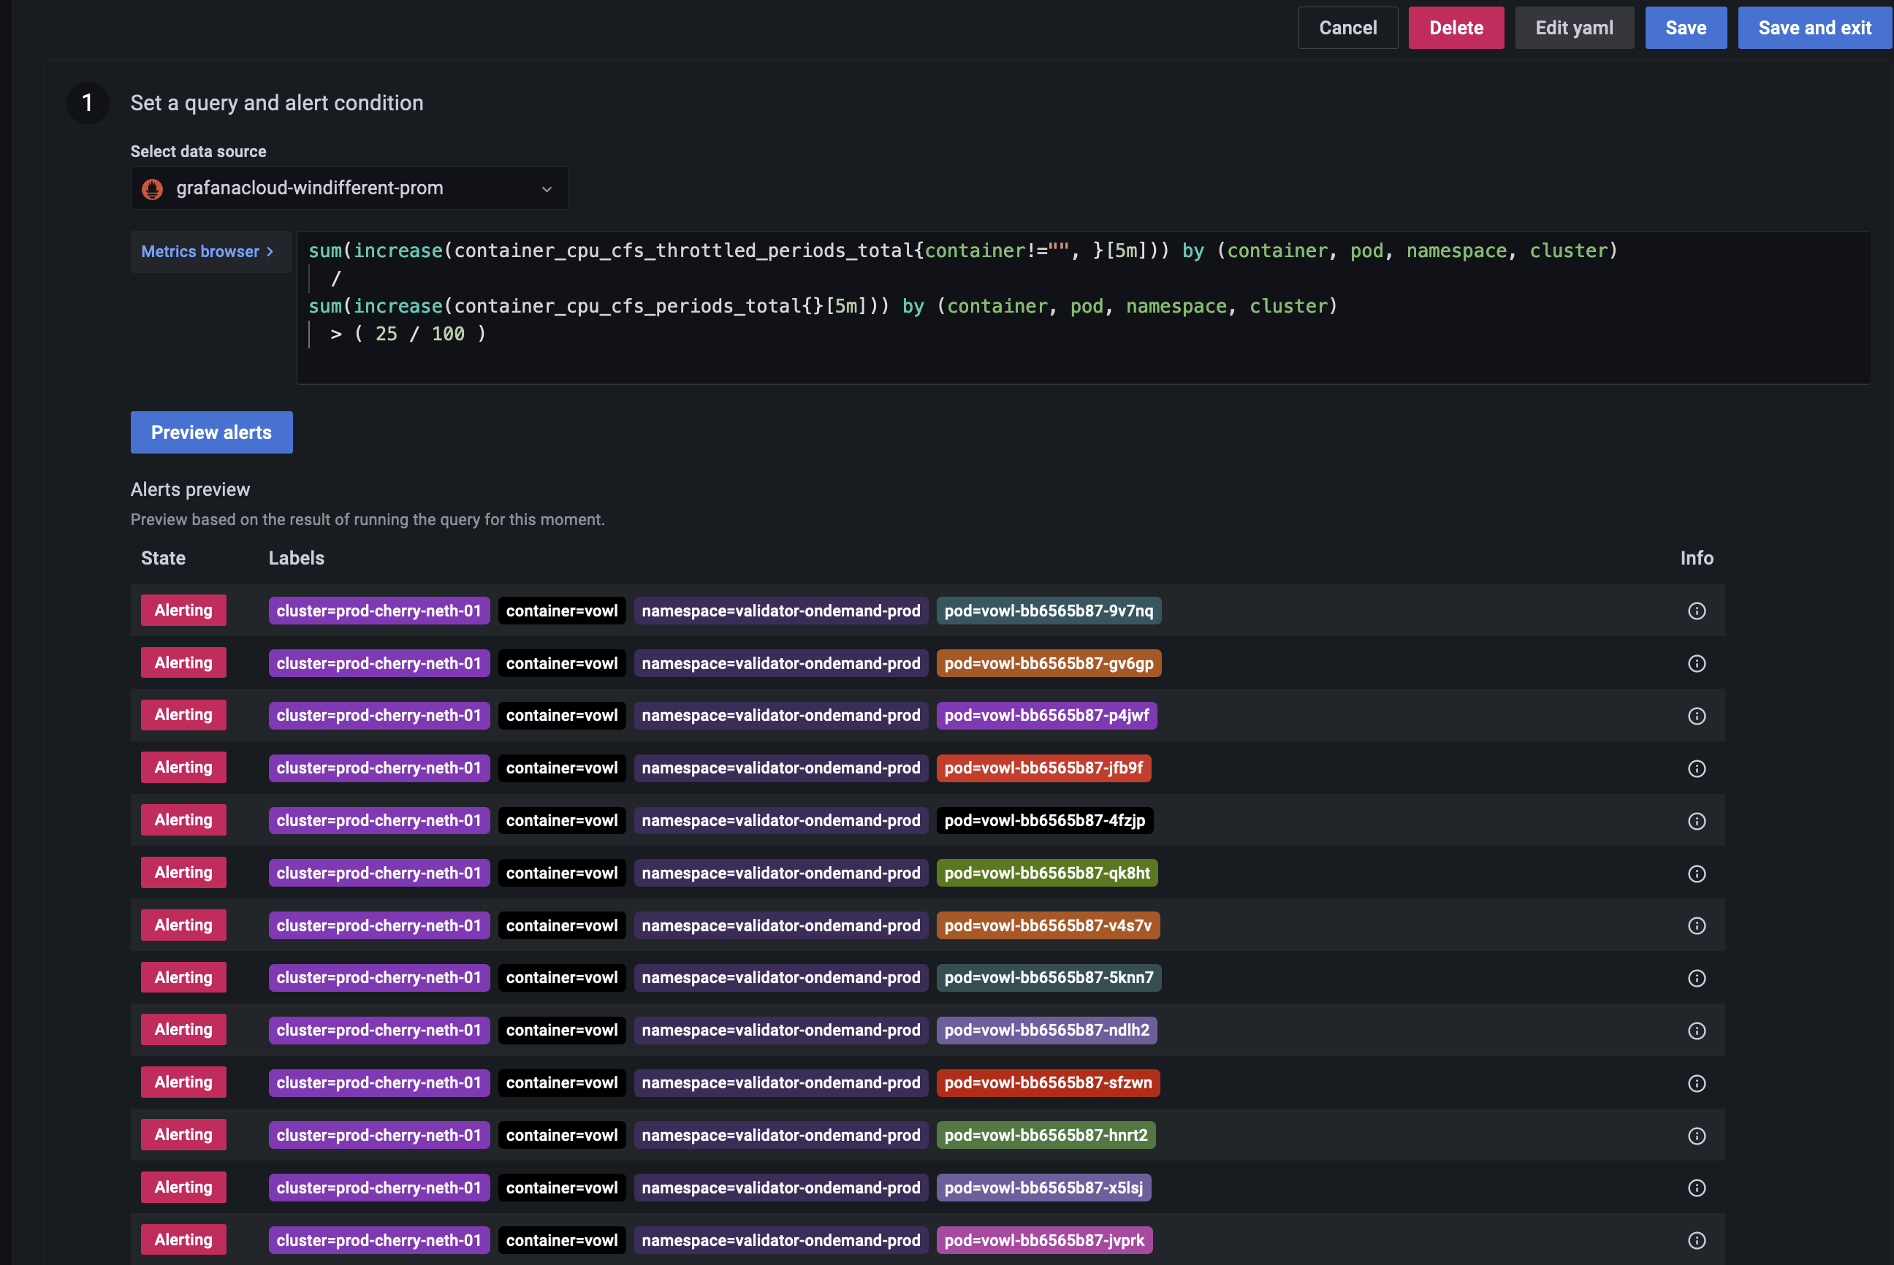Click Alerting badge in 4fzjp pod row

[x=183, y=820]
